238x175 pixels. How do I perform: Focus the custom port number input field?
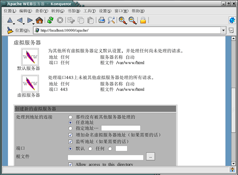121,149
